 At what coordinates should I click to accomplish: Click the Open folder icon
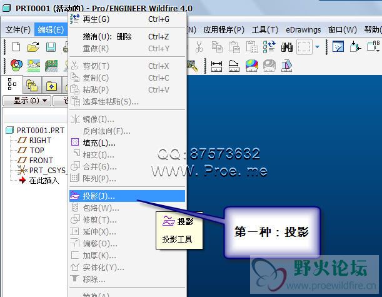coord(33,47)
